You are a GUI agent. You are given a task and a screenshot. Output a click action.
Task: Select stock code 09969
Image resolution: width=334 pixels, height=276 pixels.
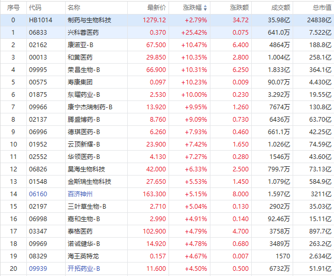tap(38, 243)
